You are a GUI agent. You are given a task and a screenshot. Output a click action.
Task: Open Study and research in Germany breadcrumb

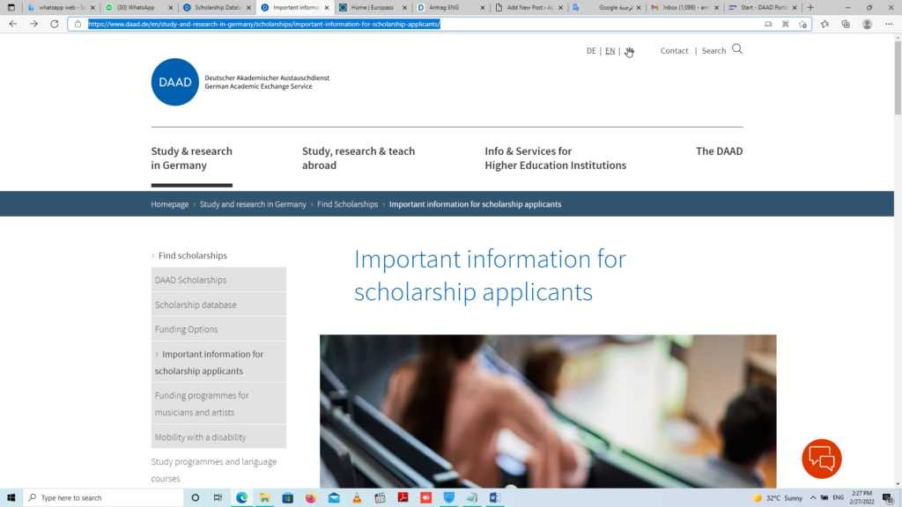tap(253, 204)
